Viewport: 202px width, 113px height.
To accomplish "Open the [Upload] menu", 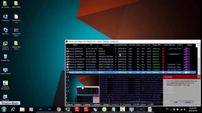I will point(87,105).
